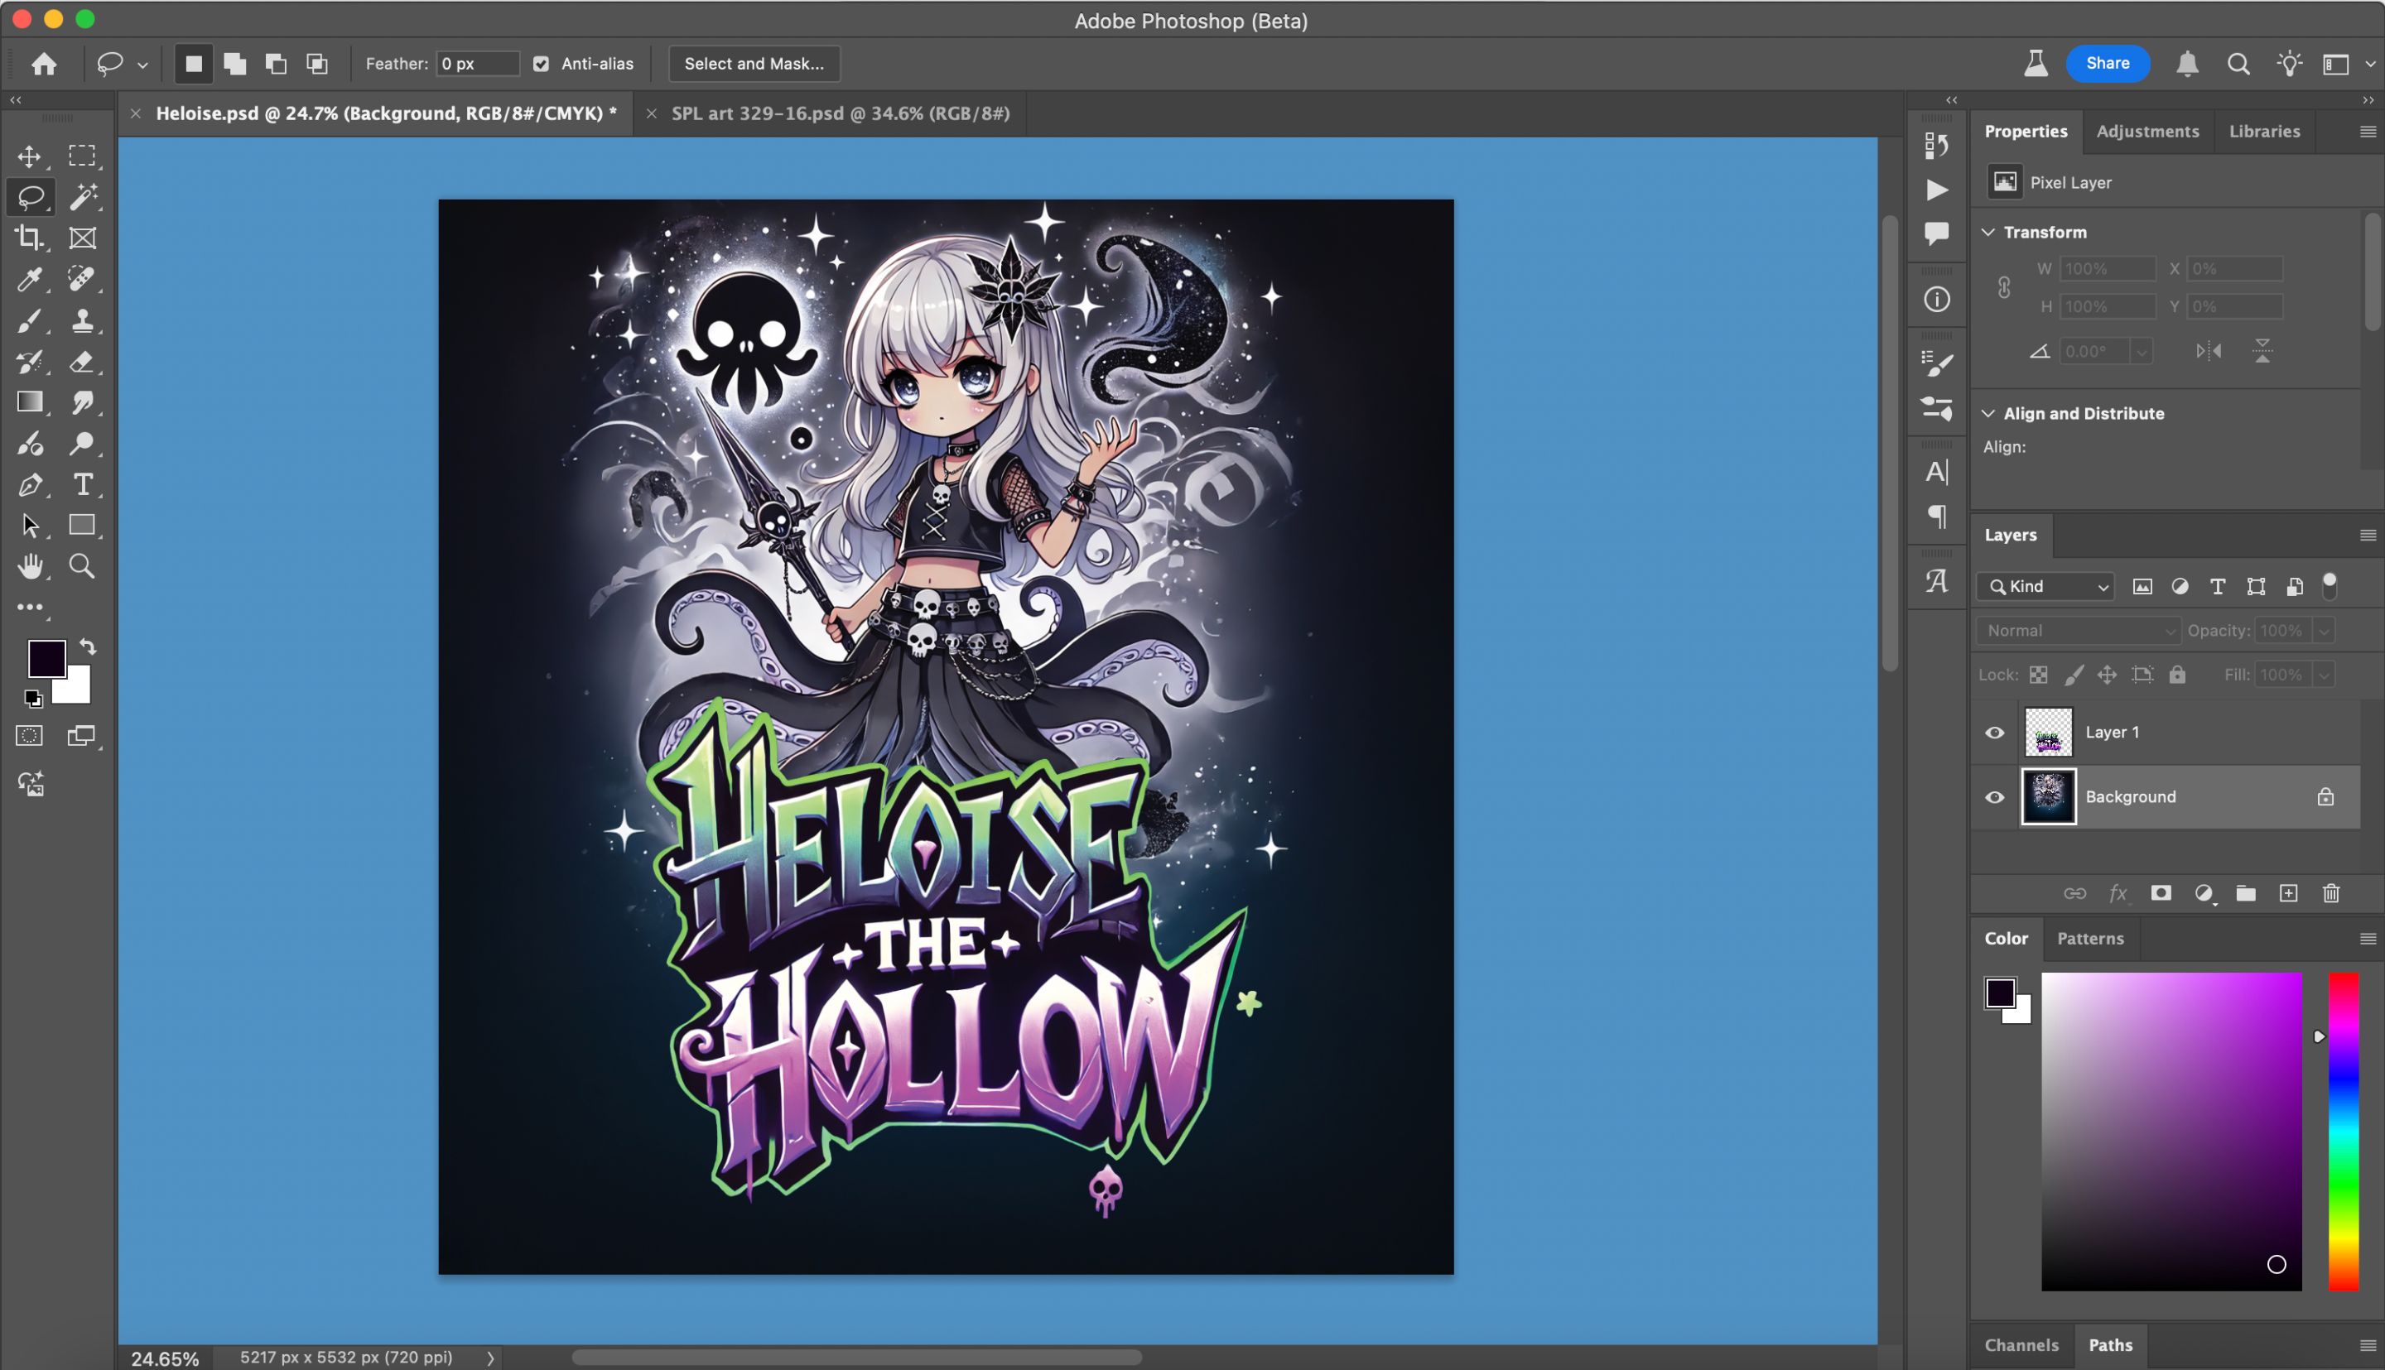
Task: Open the beta flask icon
Action: tap(2035, 64)
